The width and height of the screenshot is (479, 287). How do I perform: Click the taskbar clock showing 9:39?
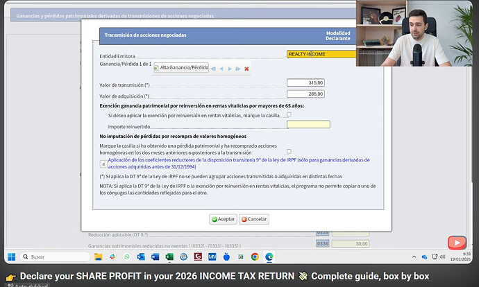coord(460,256)
